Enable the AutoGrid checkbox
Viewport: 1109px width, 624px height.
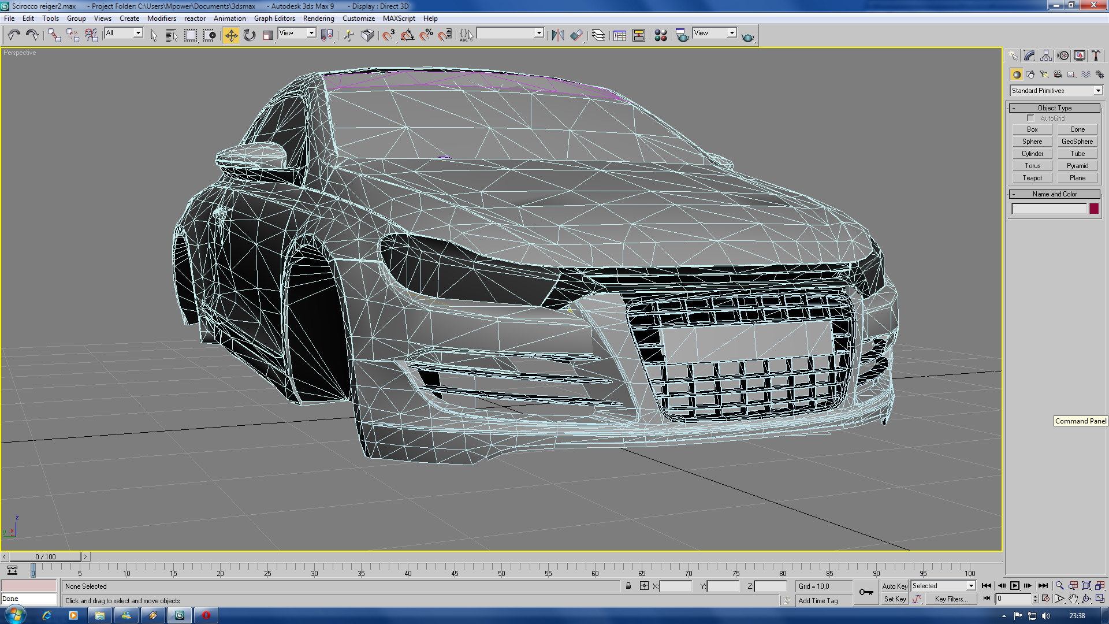point(1030,118)
